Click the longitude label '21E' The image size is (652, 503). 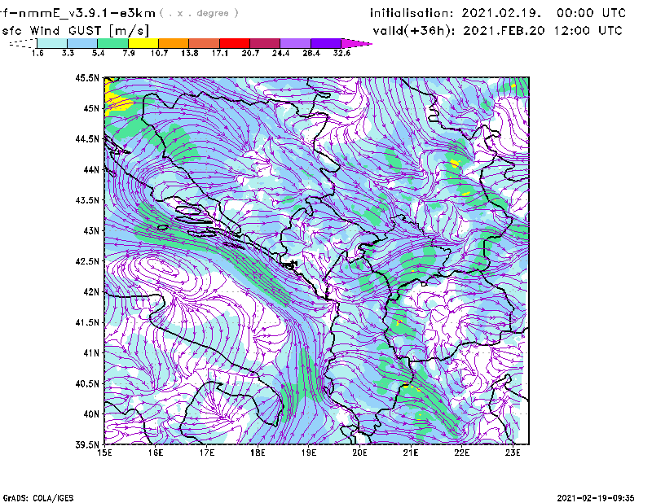[411, 453]
